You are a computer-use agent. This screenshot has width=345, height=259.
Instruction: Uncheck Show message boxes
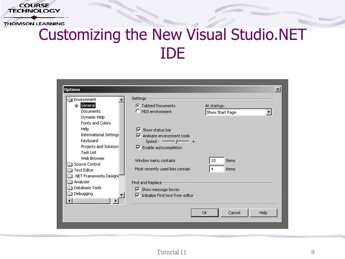click(x=138, y=190)
